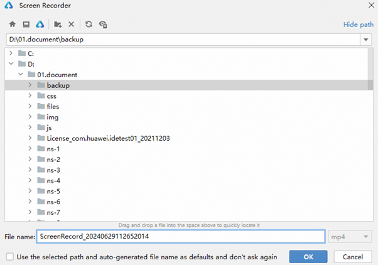This screenshot has height=265, width=378.
Task: Click the Hide path link
Action: [358, 24]
